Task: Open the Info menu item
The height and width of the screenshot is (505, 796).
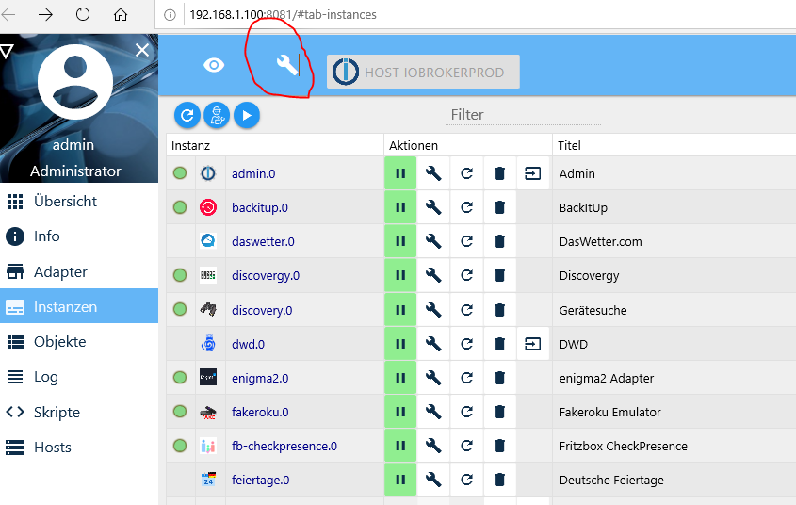Action: point(79,236)
